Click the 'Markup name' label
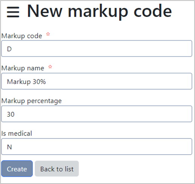Image resolution: width=195 pixels, height=184 pixels. [x=23, y=68]
